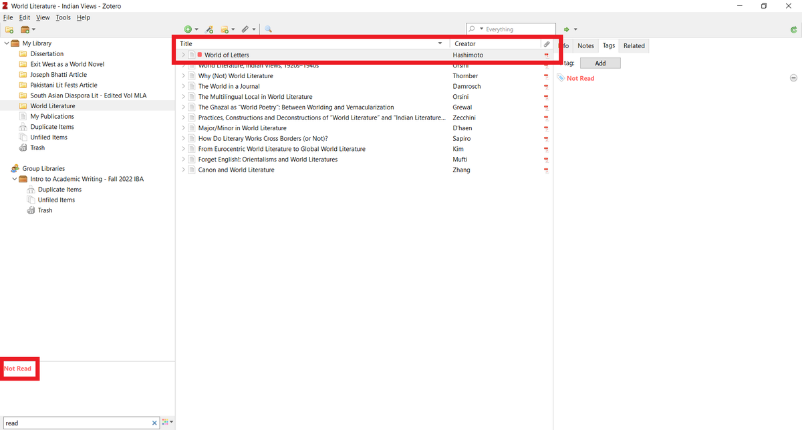This screenshot has width=802, height=430.
Task: Click the Sync with zotero.org icon
Action: 793,29
